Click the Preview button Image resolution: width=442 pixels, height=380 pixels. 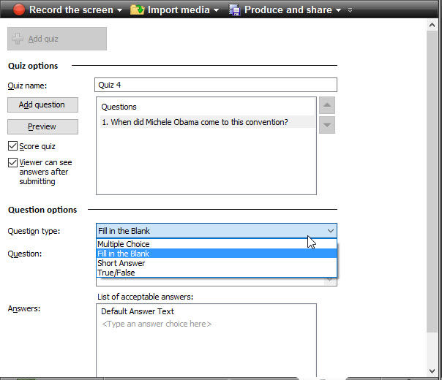coord(42,126)
